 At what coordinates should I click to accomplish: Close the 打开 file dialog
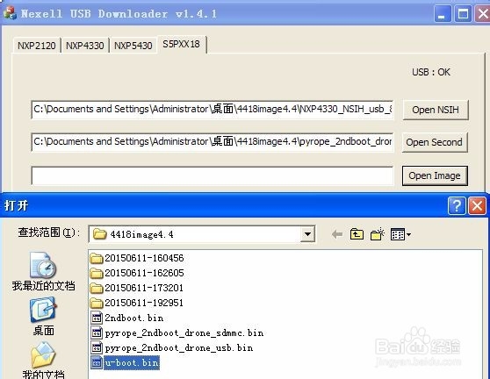tap(477, 206)
